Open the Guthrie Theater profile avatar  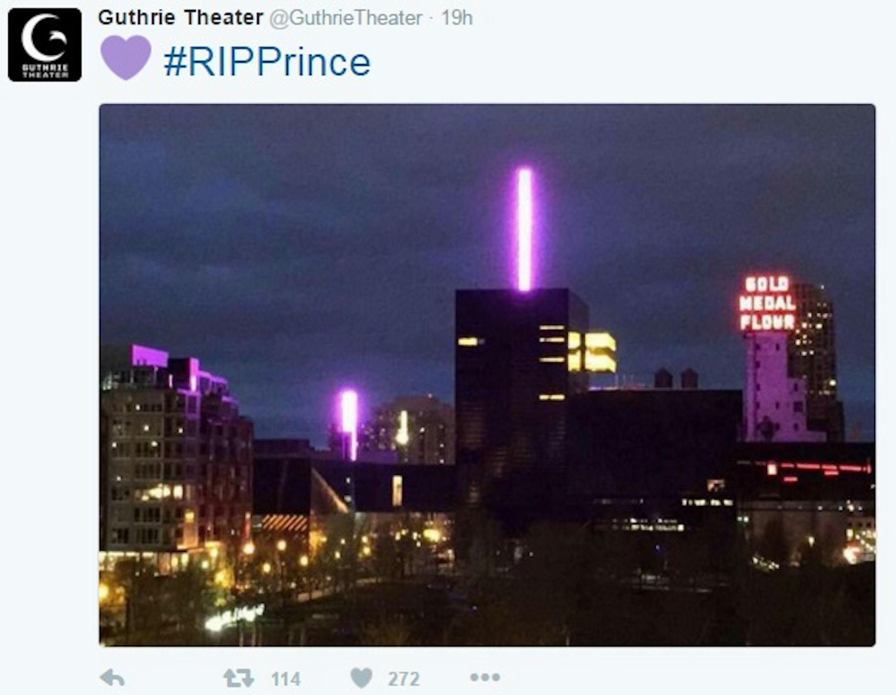point(45,45)
